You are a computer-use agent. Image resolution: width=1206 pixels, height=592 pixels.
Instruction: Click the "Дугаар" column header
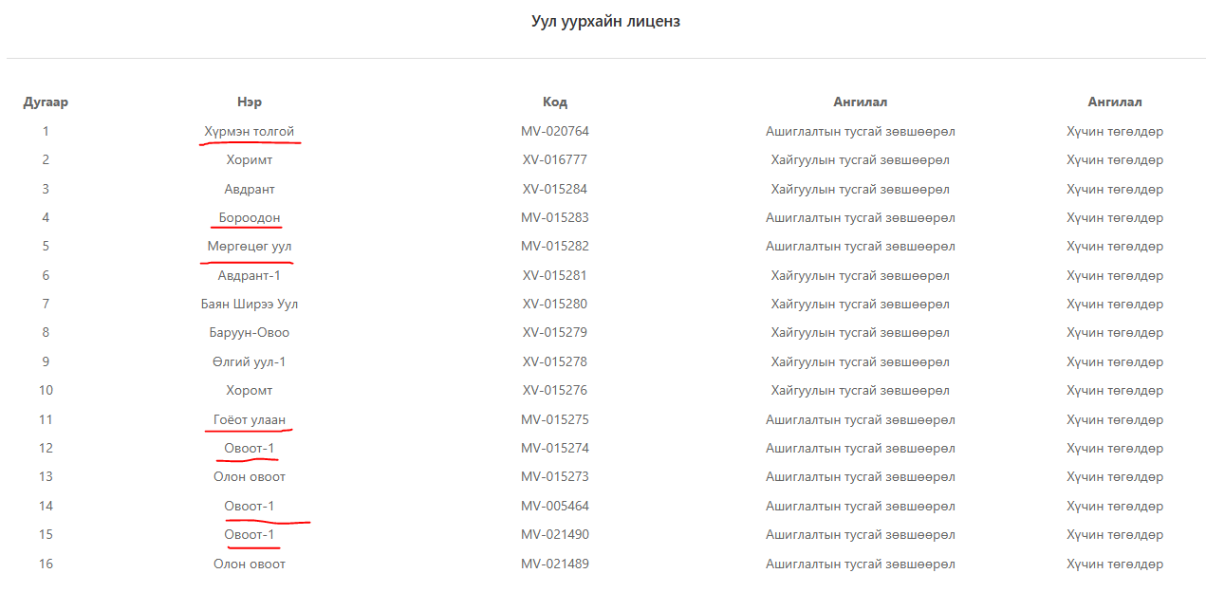coord(46,102)
